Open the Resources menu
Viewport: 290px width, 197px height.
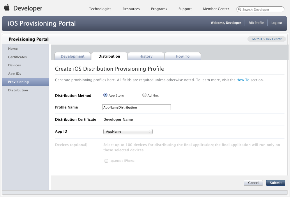(x=131, y=9)
